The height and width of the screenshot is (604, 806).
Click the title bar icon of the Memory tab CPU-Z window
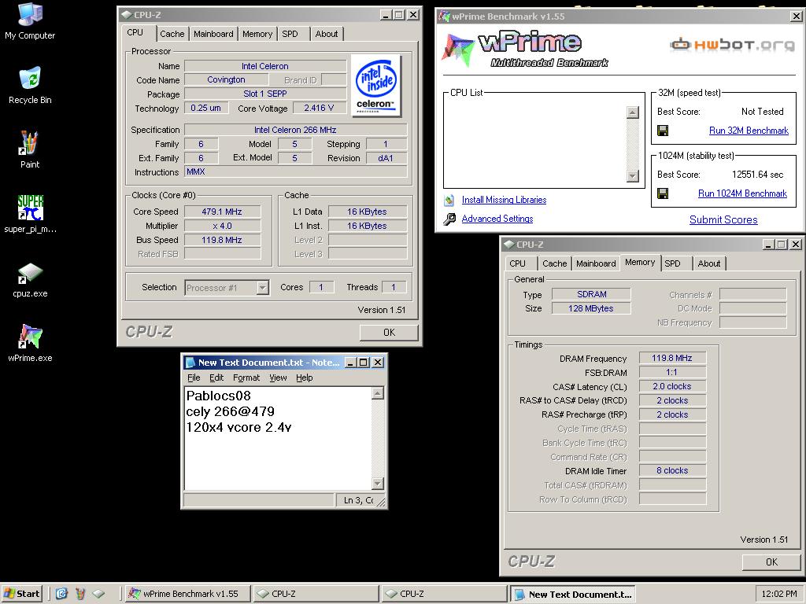pos(509,245)
